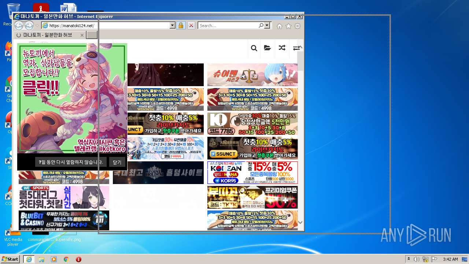Open the 부띠끄 프리미엄쿠폰 banner
Viewport: 469px width, 264px height.
(x=252, y=197)
